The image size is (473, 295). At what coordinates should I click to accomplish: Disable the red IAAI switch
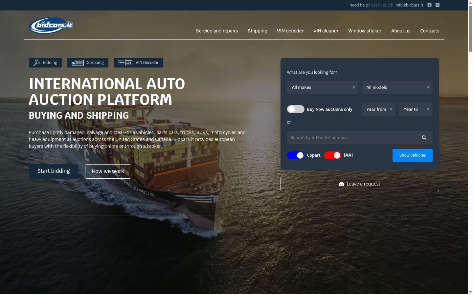click(332, 155)
